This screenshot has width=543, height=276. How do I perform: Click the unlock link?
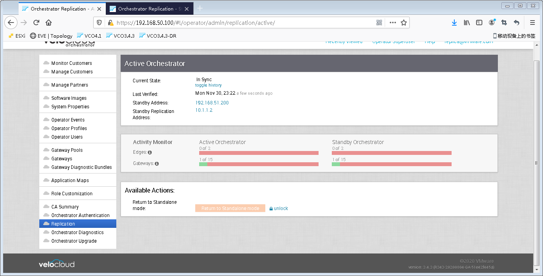click(279, 208)
